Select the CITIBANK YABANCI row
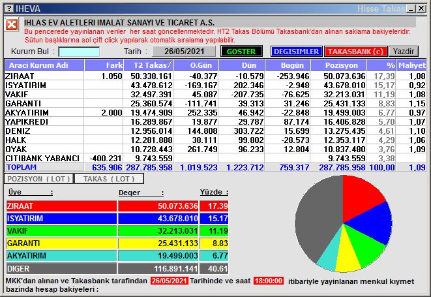 click(215, 158)
